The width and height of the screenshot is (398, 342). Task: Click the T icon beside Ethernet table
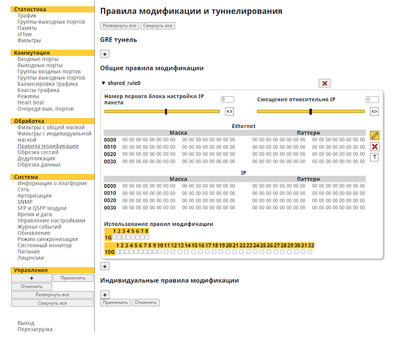[374, 157]
